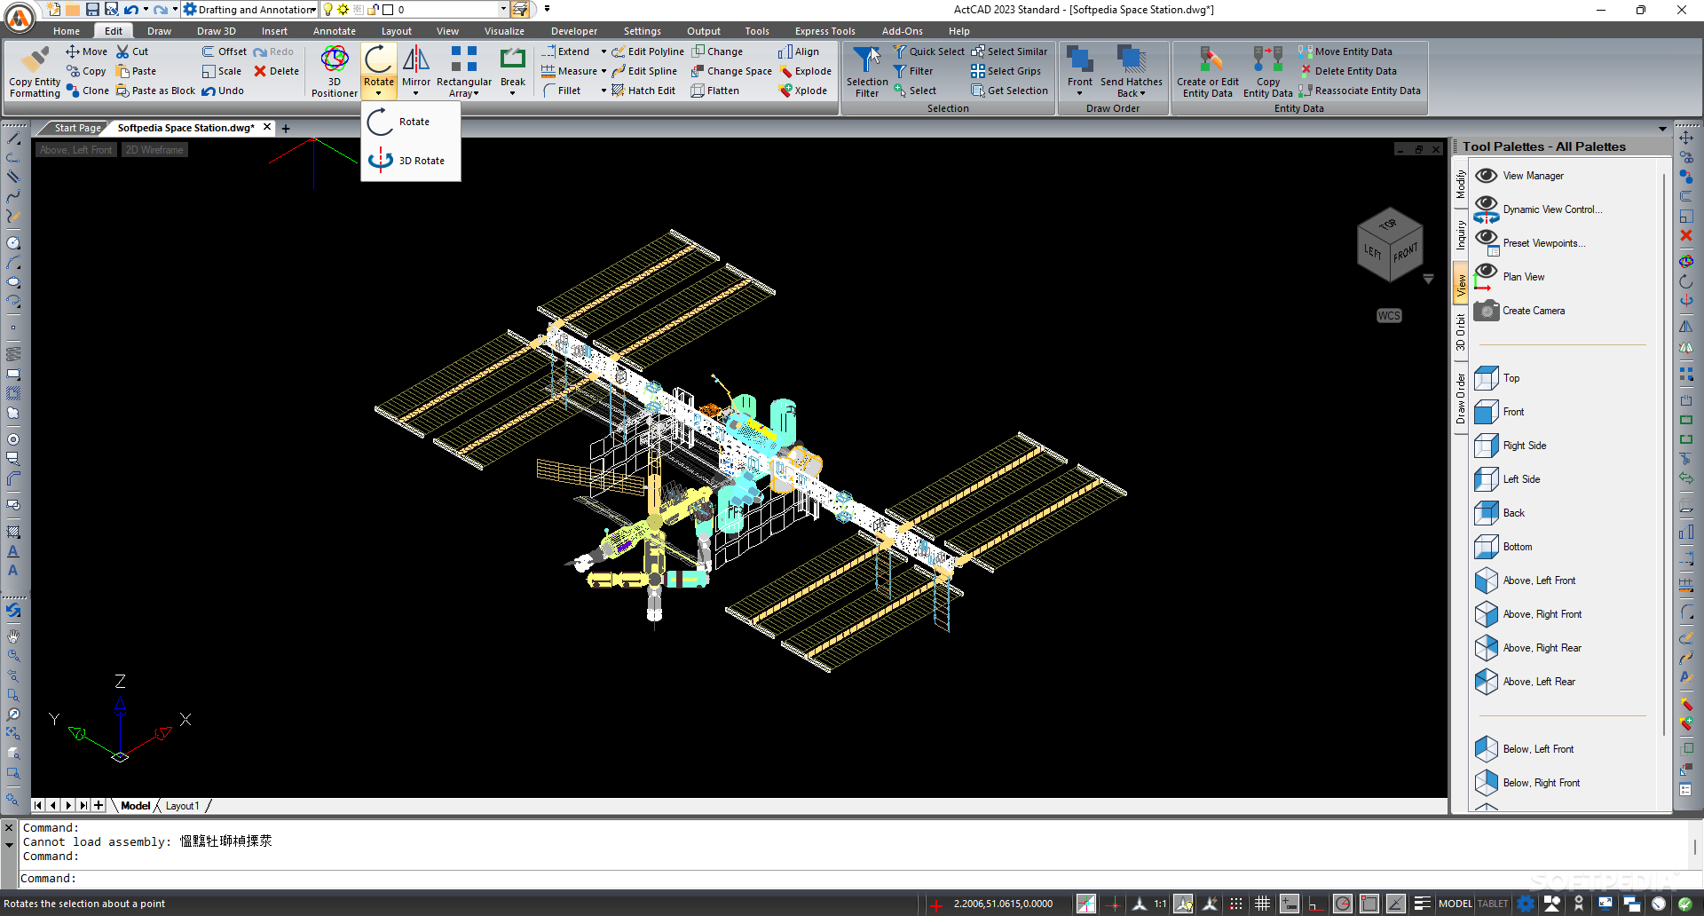Click the Flatten tool
This screenshot has width=1704, height=916.
click(x=715, y=91)
